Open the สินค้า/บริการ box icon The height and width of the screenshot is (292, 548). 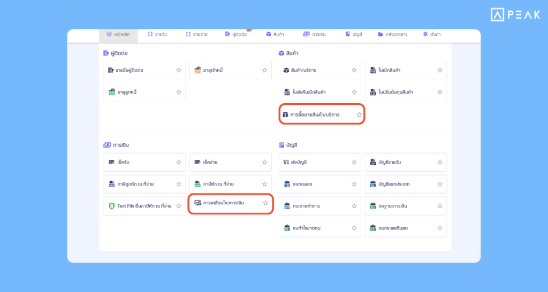pyautogui.click(x=286, y=70)
